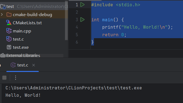Open main.cpp from project tree

22,31
